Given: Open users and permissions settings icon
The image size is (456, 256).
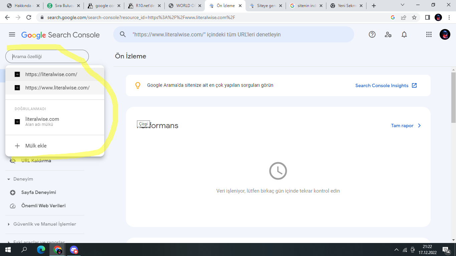Looking at the screenshot, I should point(388,34).
